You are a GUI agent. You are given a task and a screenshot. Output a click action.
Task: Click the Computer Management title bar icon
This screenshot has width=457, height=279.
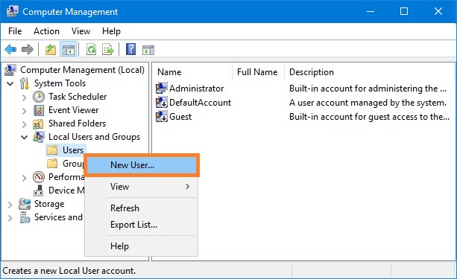[x=12, y=11]
